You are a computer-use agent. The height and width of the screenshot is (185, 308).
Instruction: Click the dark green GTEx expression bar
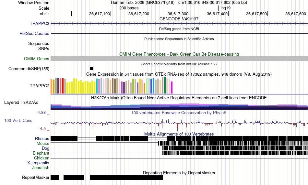(x=165, y=85)
